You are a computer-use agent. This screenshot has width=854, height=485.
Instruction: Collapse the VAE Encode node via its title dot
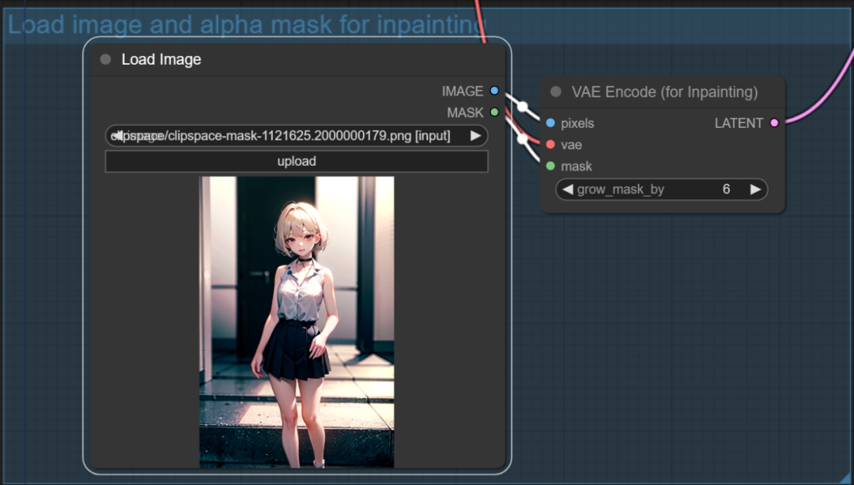(x=554, y=92)
